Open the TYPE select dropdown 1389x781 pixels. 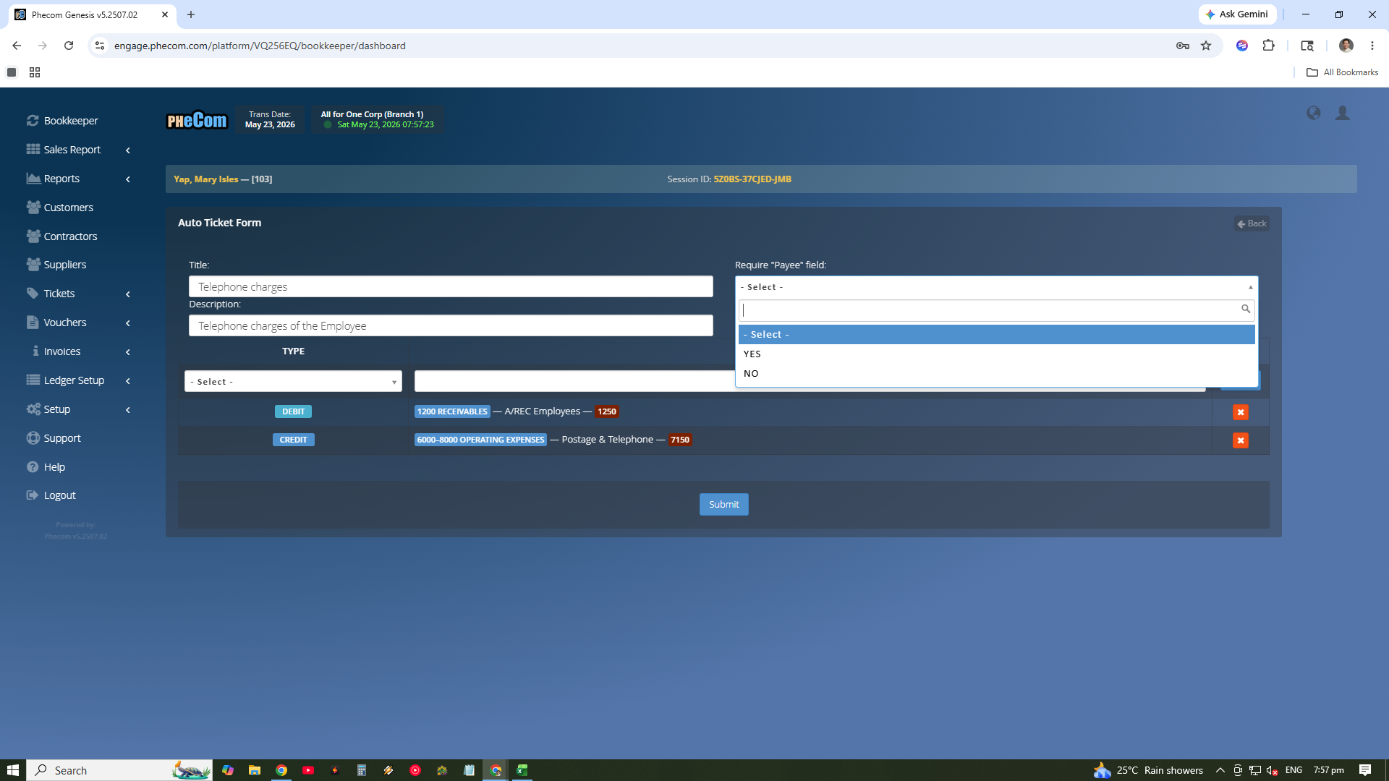(x=293, y=381)
